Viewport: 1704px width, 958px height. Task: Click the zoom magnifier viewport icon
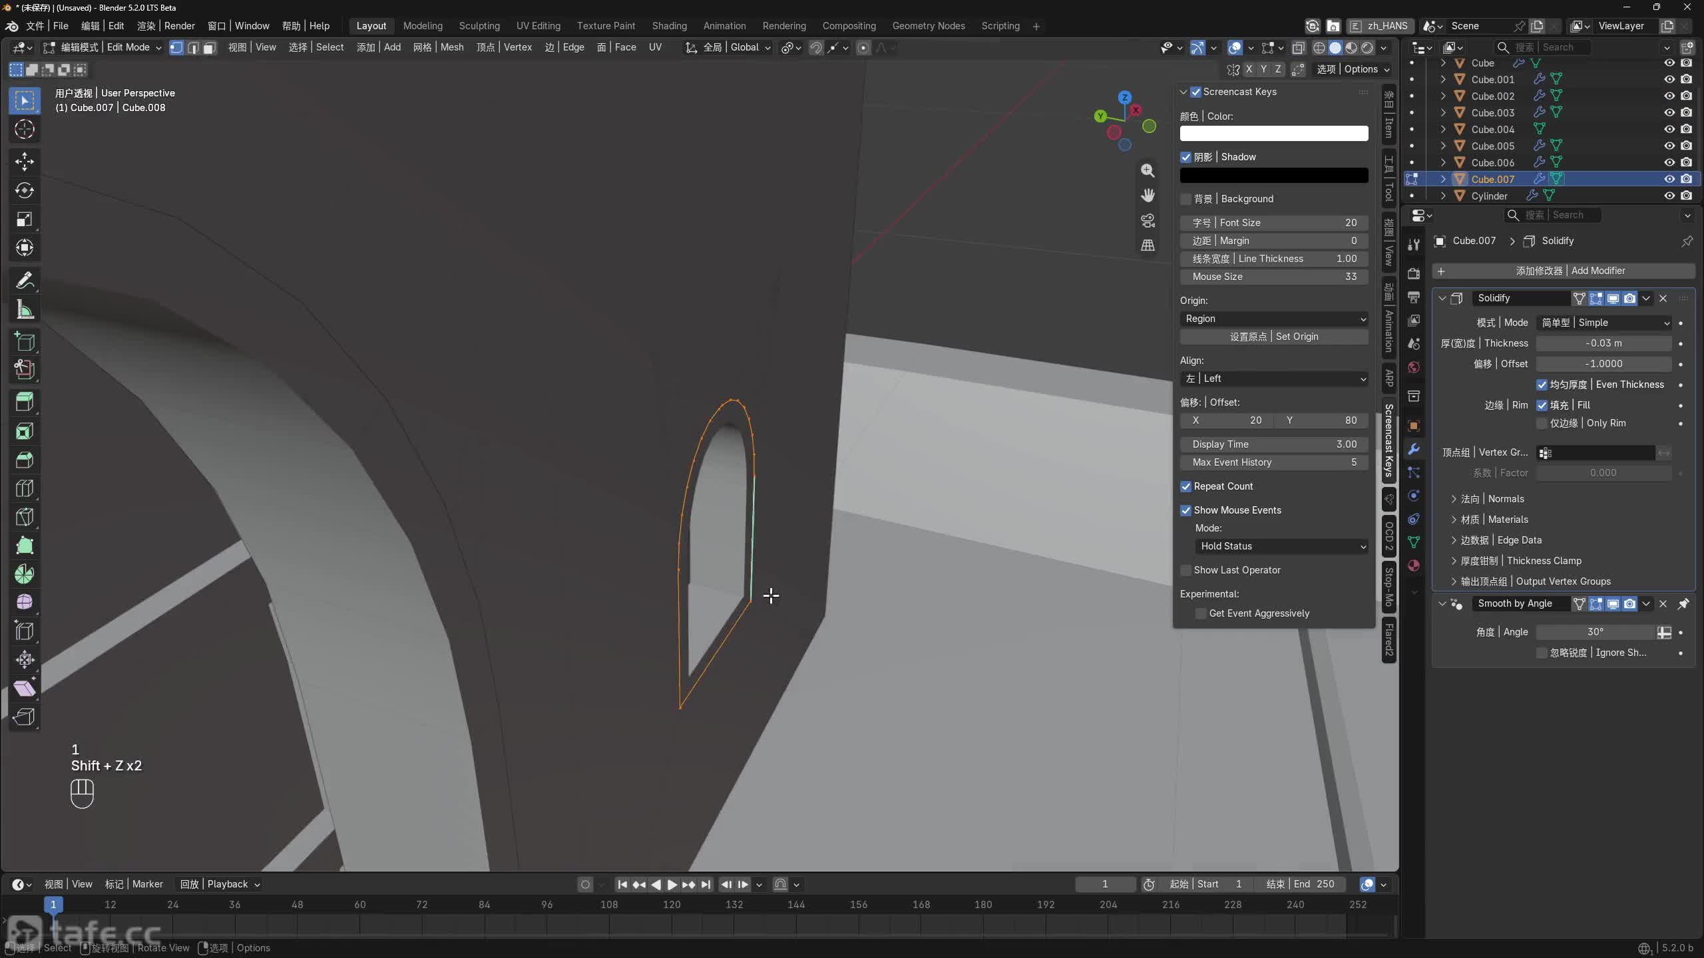click(1148, 171)
